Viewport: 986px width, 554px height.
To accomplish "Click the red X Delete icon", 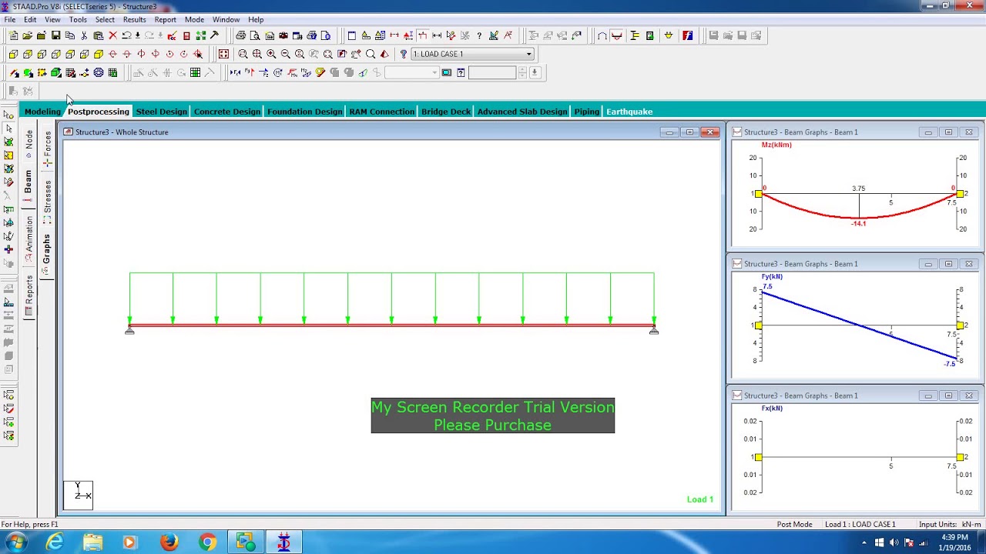I will tap(113, 35).
